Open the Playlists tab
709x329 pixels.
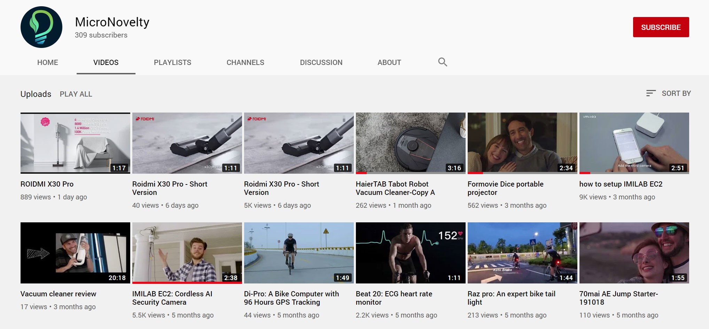click(x=172, y=63)
